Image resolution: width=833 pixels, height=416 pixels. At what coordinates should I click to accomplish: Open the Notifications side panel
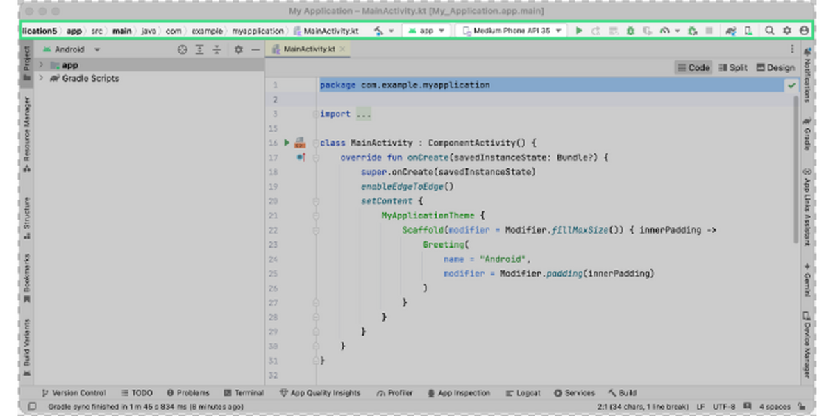[x=807, y=75]
